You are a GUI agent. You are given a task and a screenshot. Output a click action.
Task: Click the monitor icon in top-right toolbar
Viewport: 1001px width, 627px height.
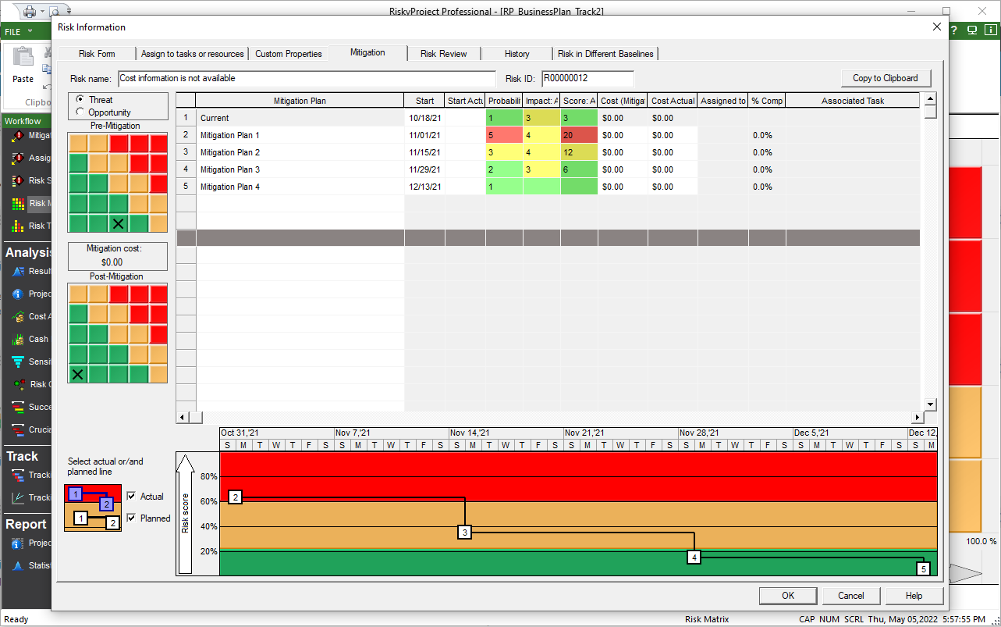pyautogui.click(x=972, y=31)
